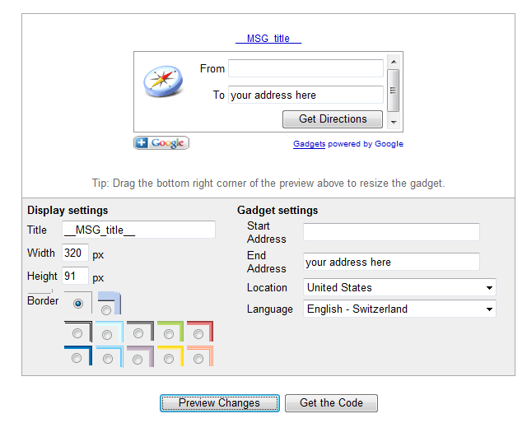Select the pale cyan border option in first row
Screen dimensions: 527x423
[107, 335]
